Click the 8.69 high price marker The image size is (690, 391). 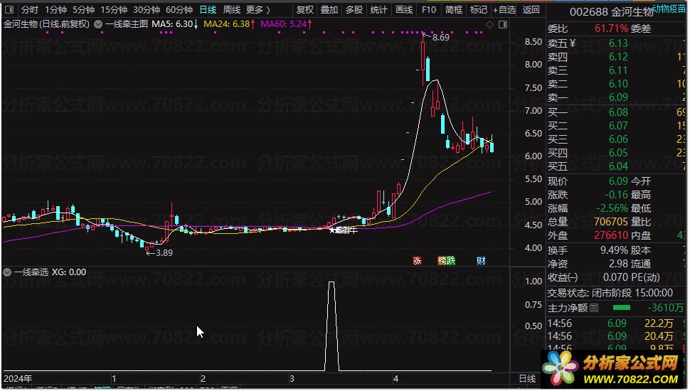click(x=441, y=38)
